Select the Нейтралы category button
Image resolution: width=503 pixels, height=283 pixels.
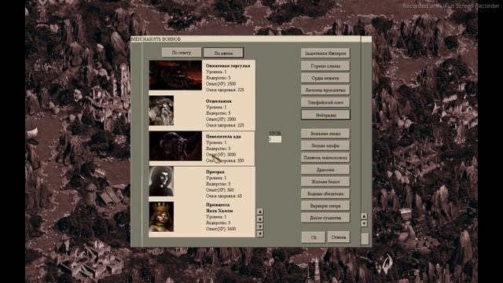325,115
